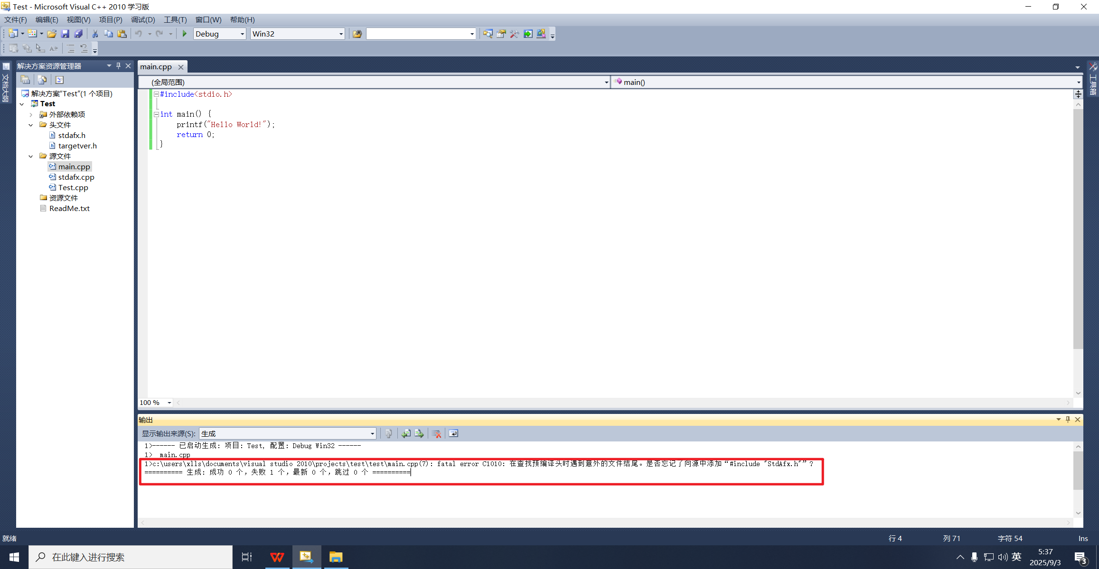
Task: Open the 调试(D) menu
Action: click(x=143, y=19)
